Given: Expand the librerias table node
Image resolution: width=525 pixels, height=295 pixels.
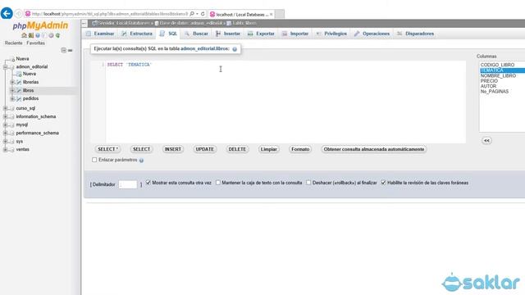Looking at the screenshot, I should [x=12, y=82].
